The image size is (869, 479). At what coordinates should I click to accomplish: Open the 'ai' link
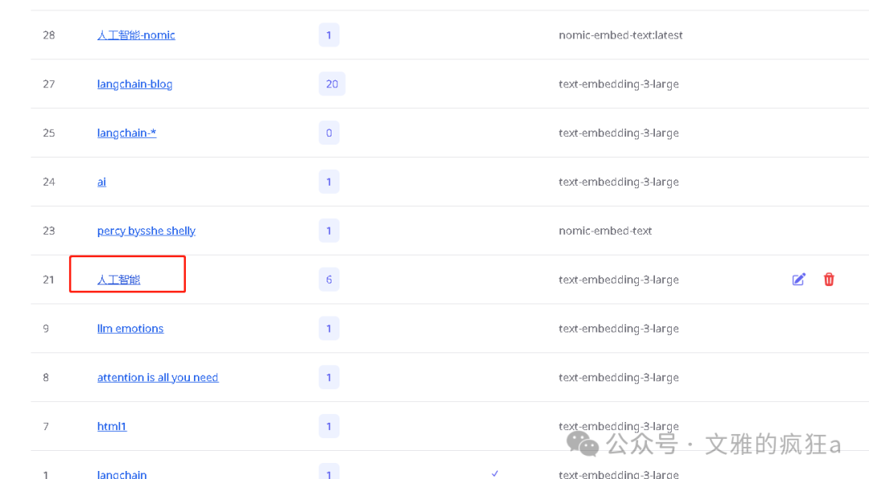(101, 182)
